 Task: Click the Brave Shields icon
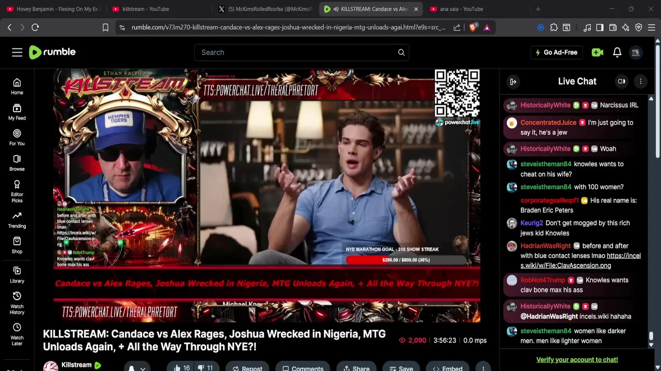473,27
